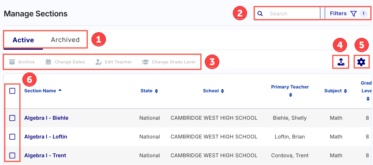
Task: Switch to the Archived tab
Action: (x=65, y=40)
